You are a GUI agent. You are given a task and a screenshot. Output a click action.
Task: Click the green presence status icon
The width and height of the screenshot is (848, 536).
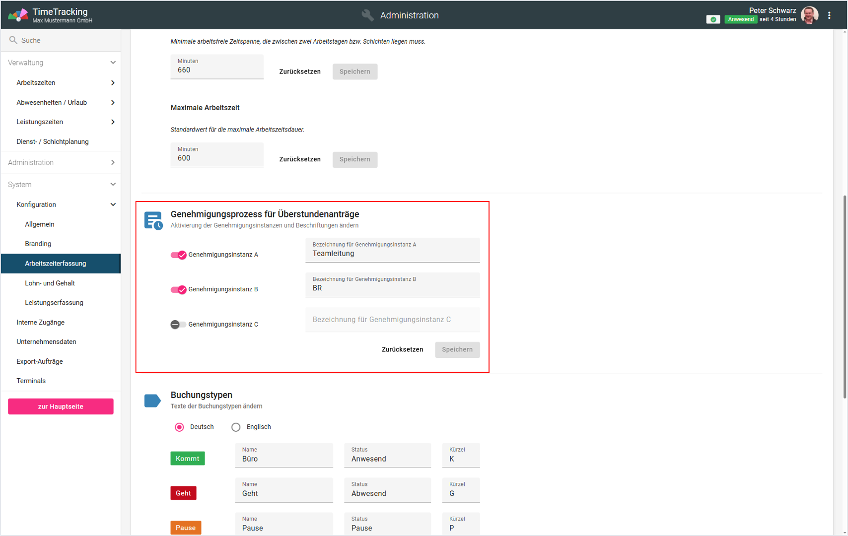[x=713, y=19]
